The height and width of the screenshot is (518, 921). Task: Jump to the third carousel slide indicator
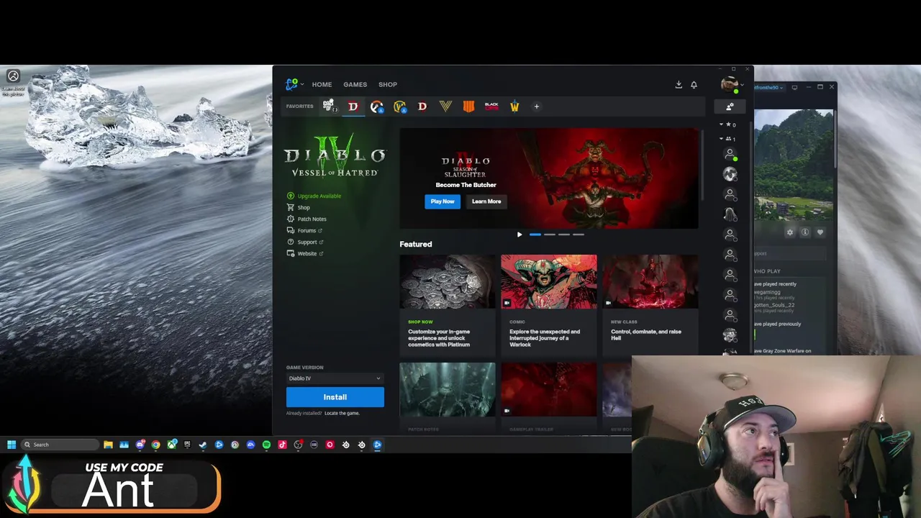(564, 235)
